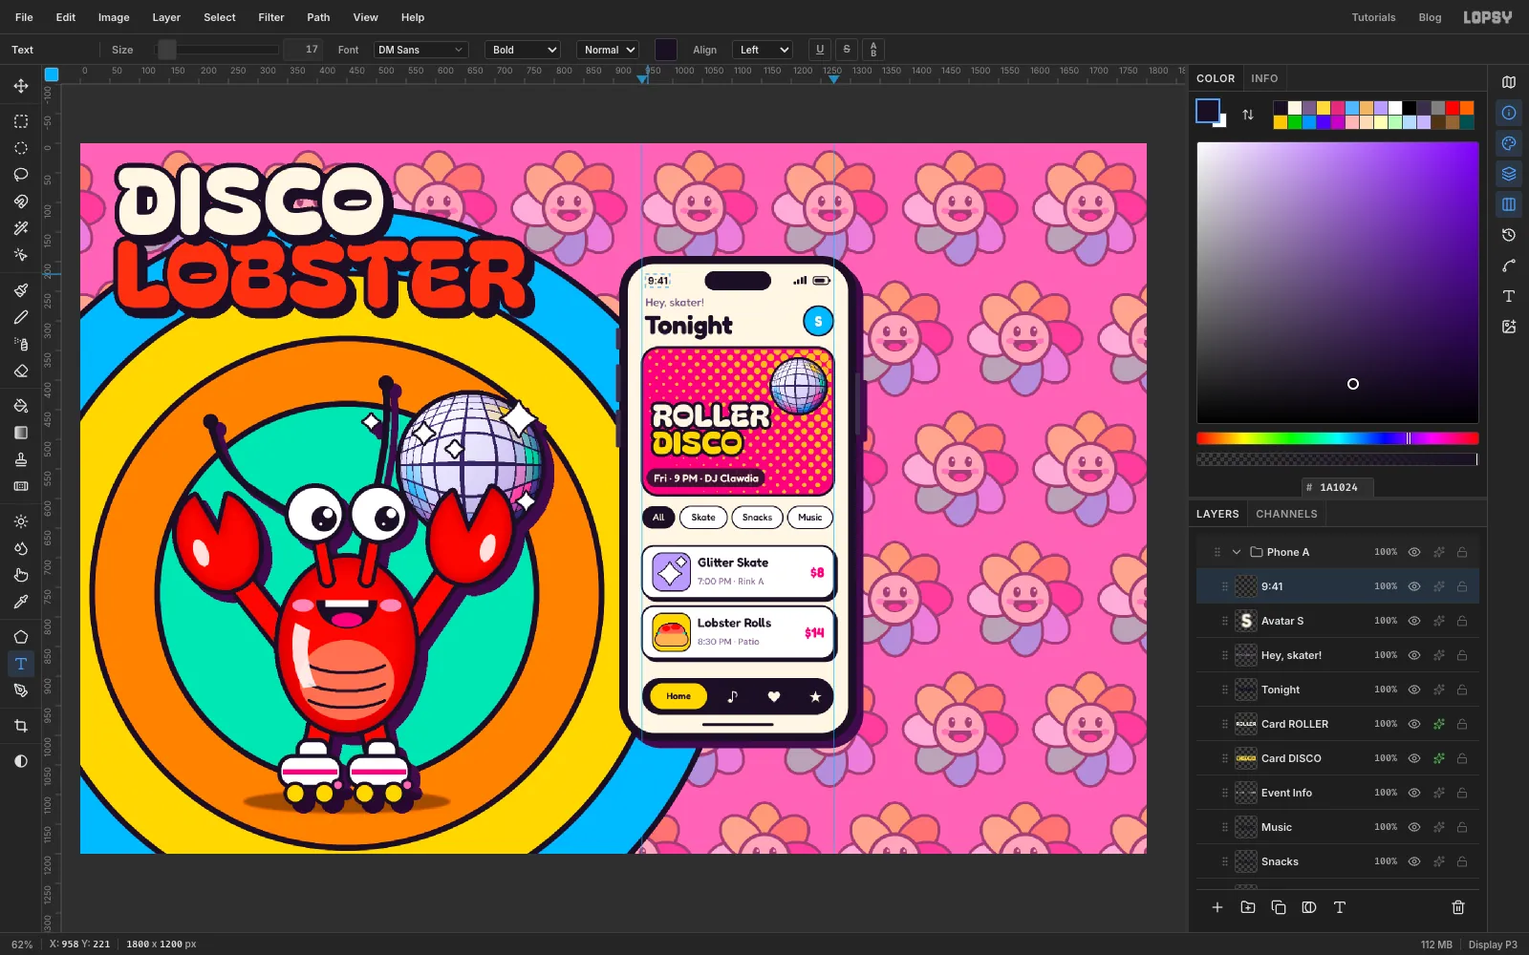Screen dimensions: 1529x955
Task: Collapse the Phone A layer group
Action: [1237, 552]
